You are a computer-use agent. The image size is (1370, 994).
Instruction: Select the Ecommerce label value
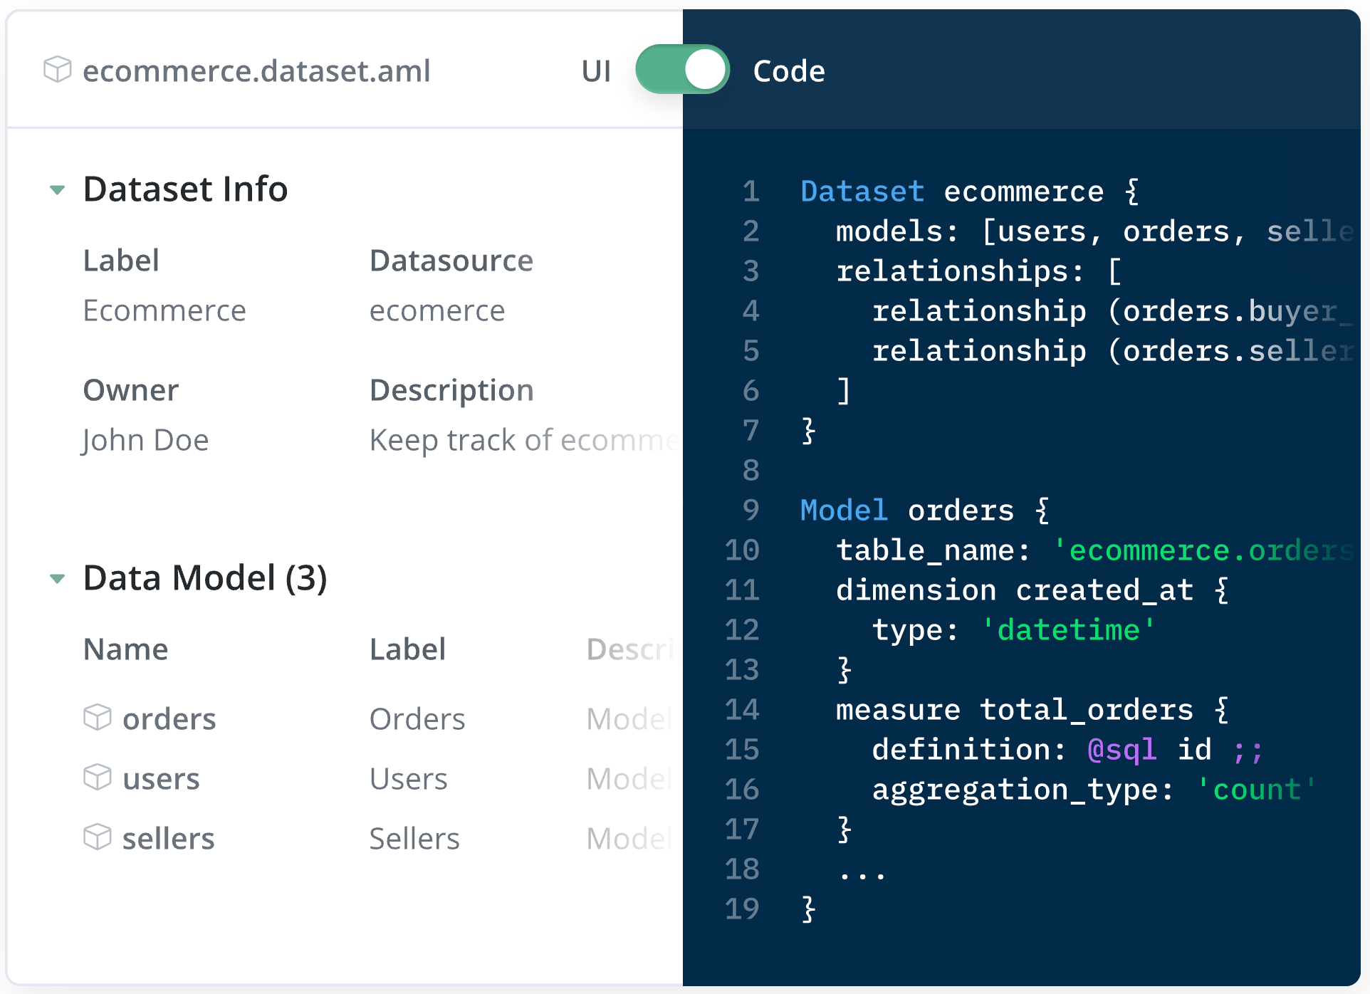pos(164,310)
